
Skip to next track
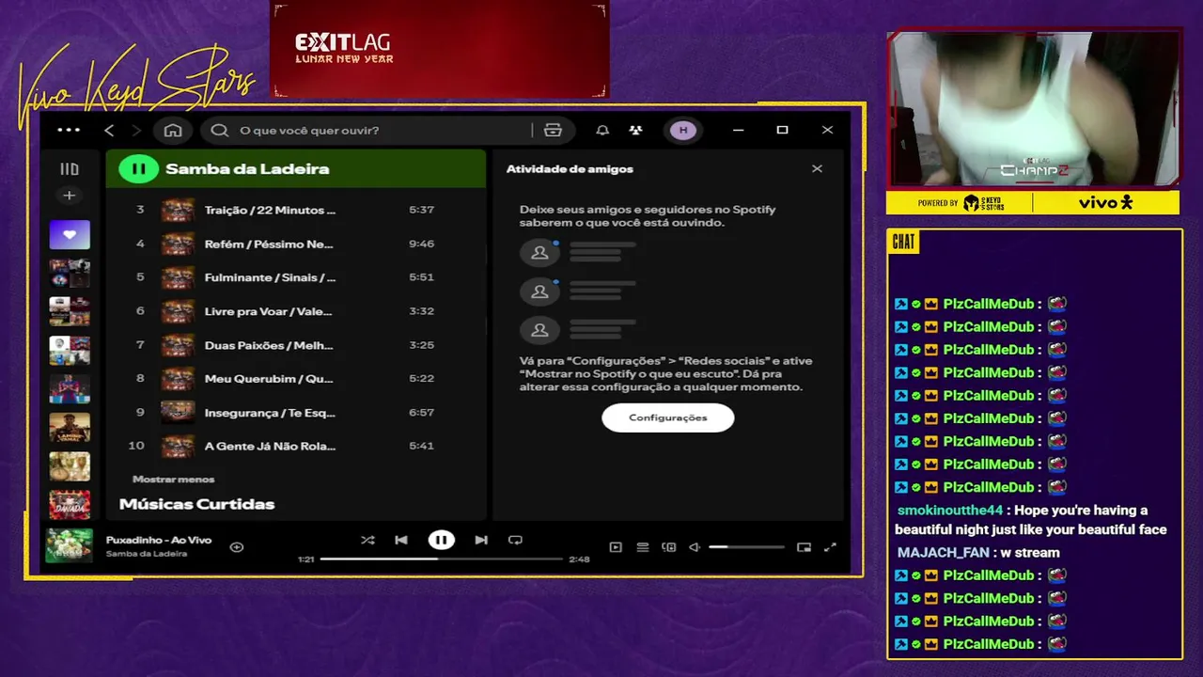pyautogui.click(x=481, y=540)
